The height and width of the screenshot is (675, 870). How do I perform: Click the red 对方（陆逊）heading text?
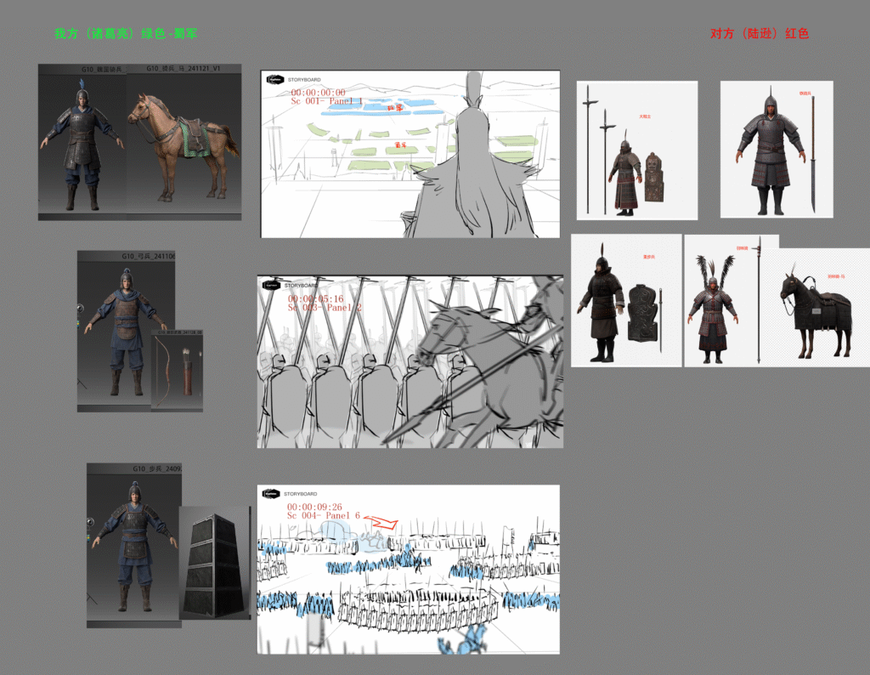[759, 34]
